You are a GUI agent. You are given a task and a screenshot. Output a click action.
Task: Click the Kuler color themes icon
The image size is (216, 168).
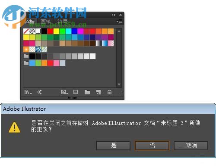click(40, 92)
